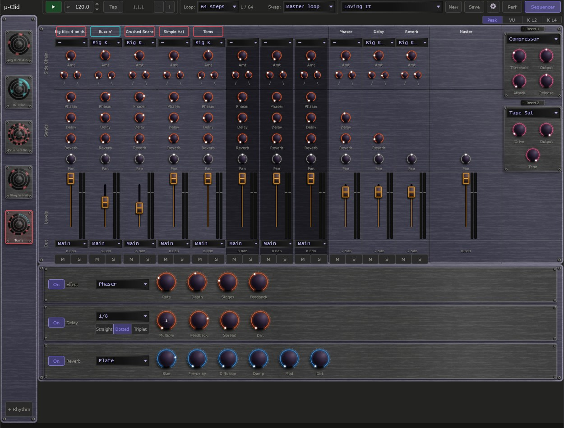Open the Phaser effect type dropdown
Screen dimensions: 564x428
click(123, 284)
